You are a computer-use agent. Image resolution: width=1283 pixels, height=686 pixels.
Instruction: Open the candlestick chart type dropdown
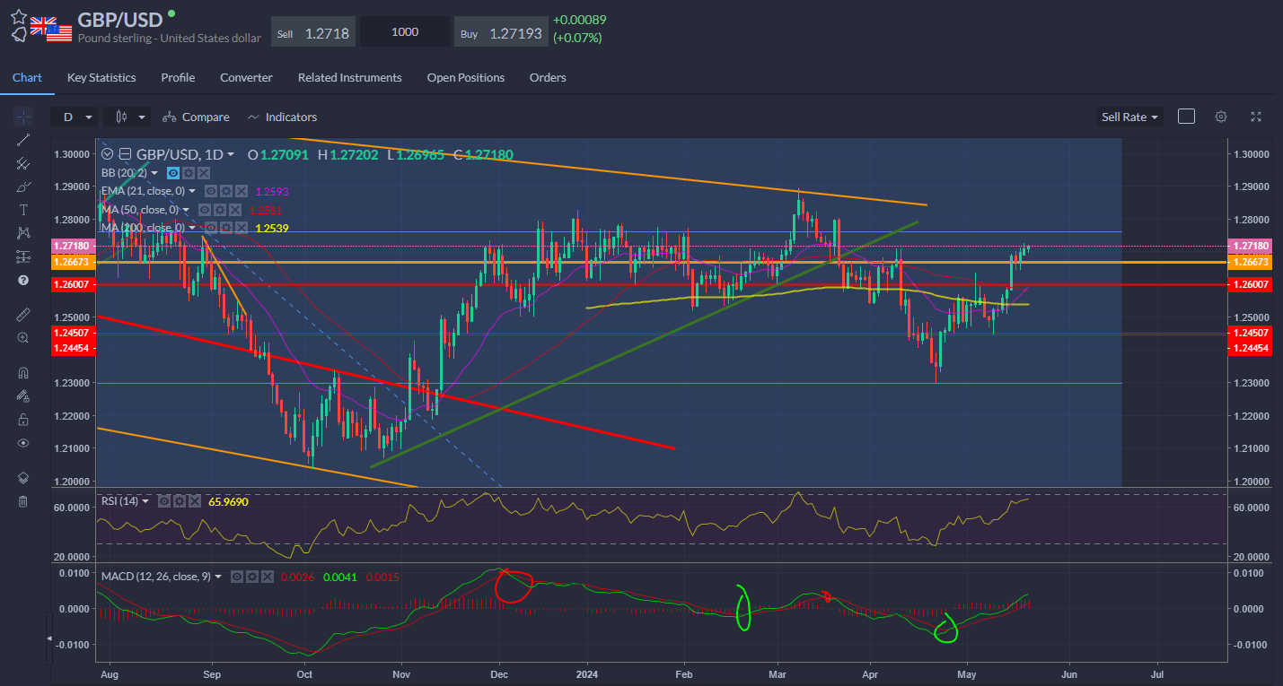pos(129,117)
